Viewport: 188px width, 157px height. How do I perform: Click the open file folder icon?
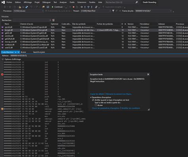(20, 7)
